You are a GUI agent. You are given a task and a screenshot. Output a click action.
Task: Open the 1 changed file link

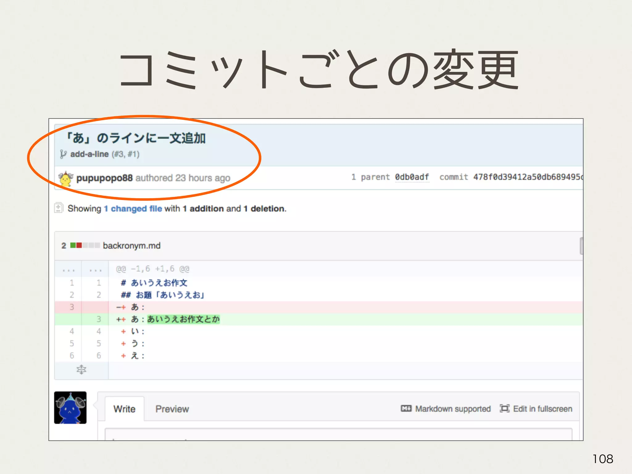pos(133,209)
